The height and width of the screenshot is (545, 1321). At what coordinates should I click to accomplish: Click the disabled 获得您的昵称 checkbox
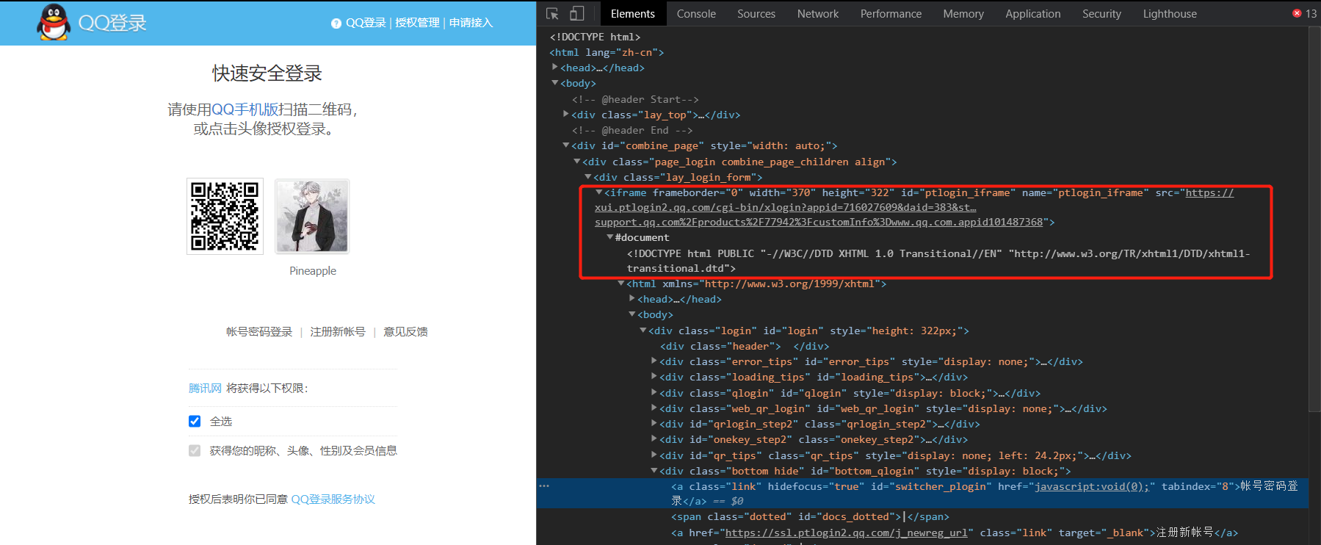(x=195, y=450)
